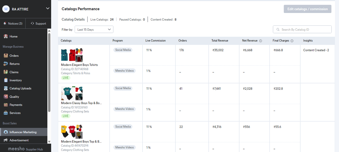The width and height of the screenshot is (339, 152).
Task: Click the filter dropdown chevron arrow
Action: (x=109, y=29)
